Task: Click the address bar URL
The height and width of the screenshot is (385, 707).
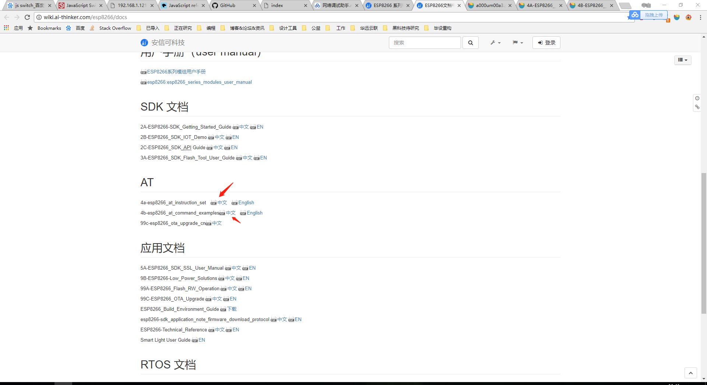Action: pyautogui.click(x=85, y=17)
